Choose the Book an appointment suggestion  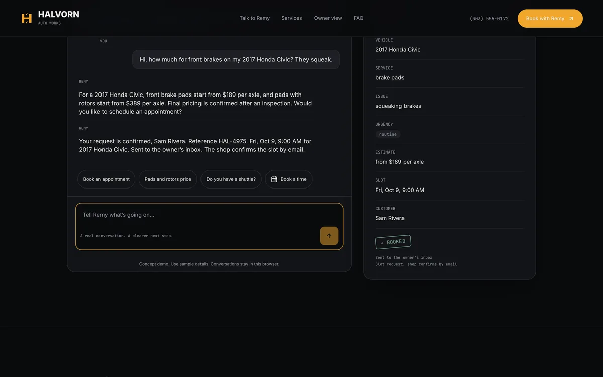tap(107, 179)
